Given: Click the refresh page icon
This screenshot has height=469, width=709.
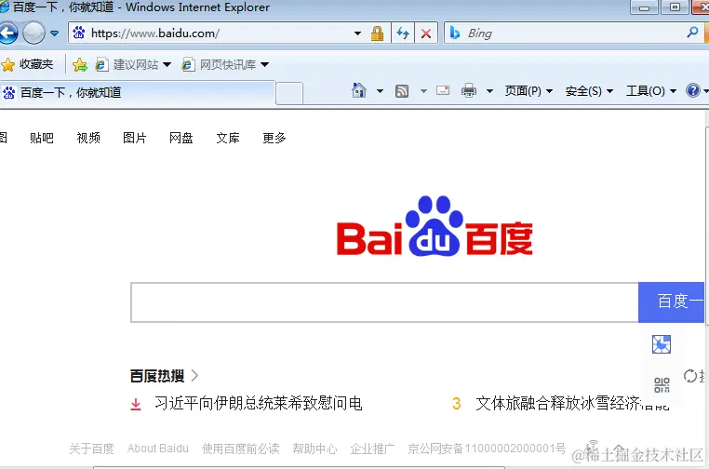Looking at the screenshot, I should click(x=403, y=33).
